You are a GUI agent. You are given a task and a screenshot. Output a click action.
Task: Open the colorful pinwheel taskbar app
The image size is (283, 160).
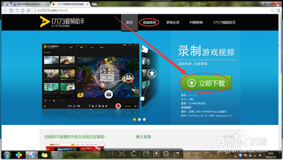coord(19,155)
